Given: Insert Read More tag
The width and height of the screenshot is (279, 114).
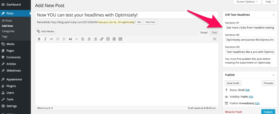Looking at the screenshot, I should 114,39.
